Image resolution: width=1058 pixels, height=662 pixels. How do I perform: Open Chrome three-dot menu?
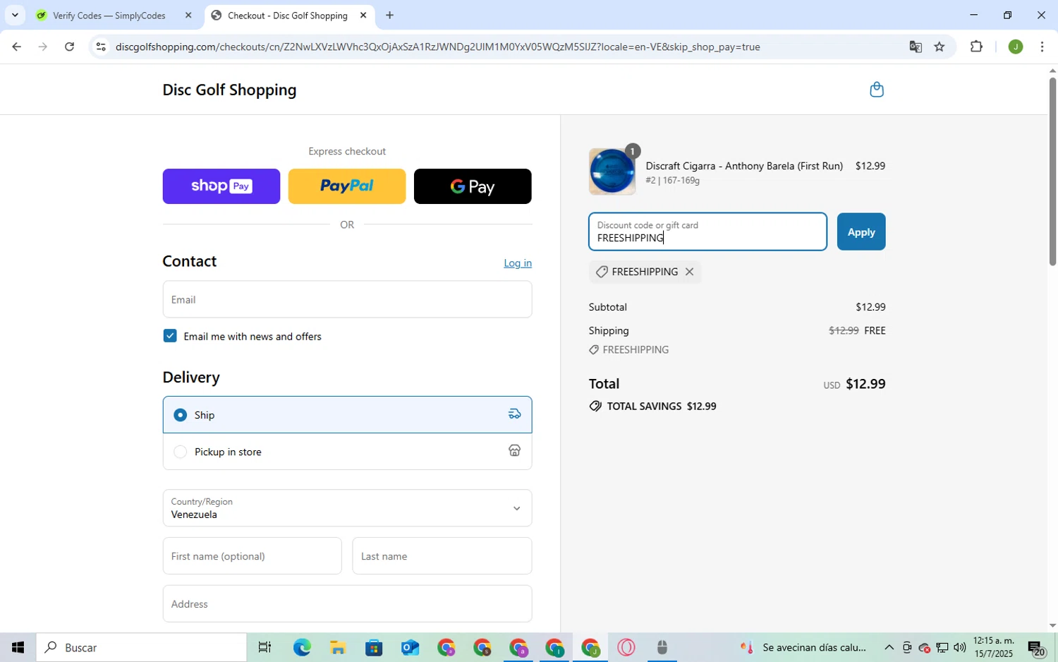pyautogui.click(x=1042, y=47)
